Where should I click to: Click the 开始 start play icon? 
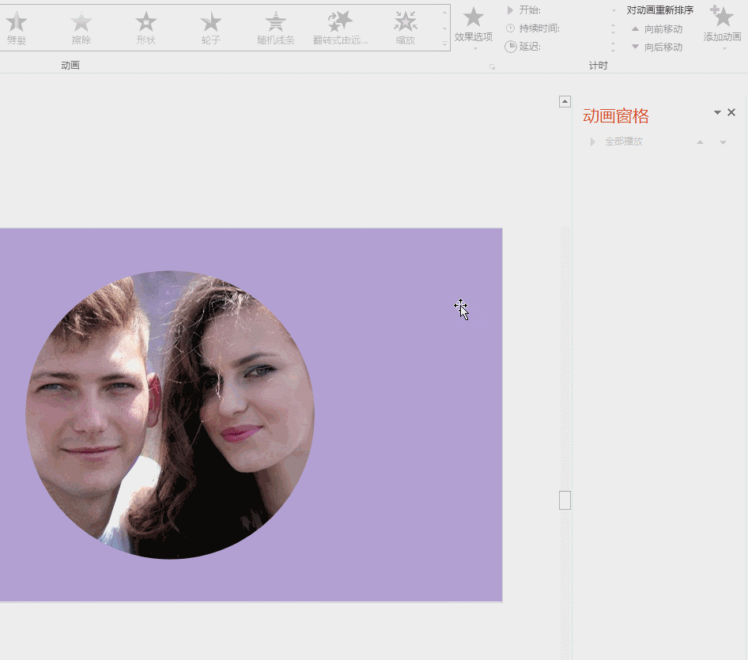[510, 10]
